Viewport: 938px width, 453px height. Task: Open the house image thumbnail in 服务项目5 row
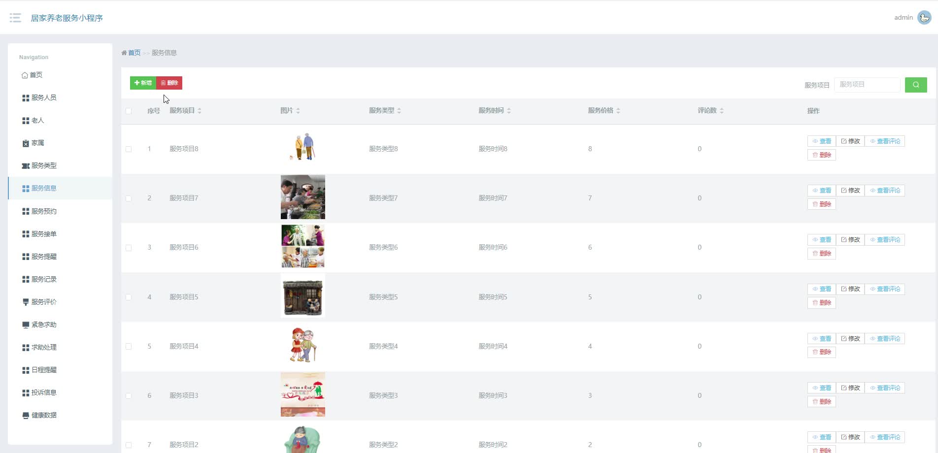point(303,295)
